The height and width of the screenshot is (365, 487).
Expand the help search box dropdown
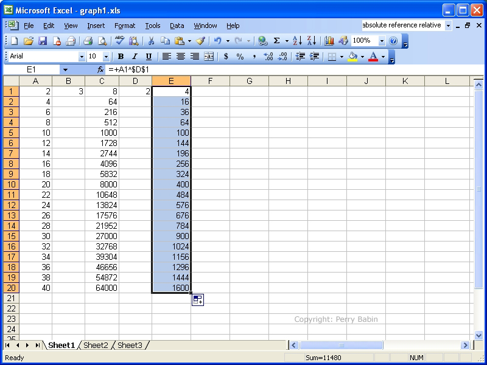click(448, 26)
